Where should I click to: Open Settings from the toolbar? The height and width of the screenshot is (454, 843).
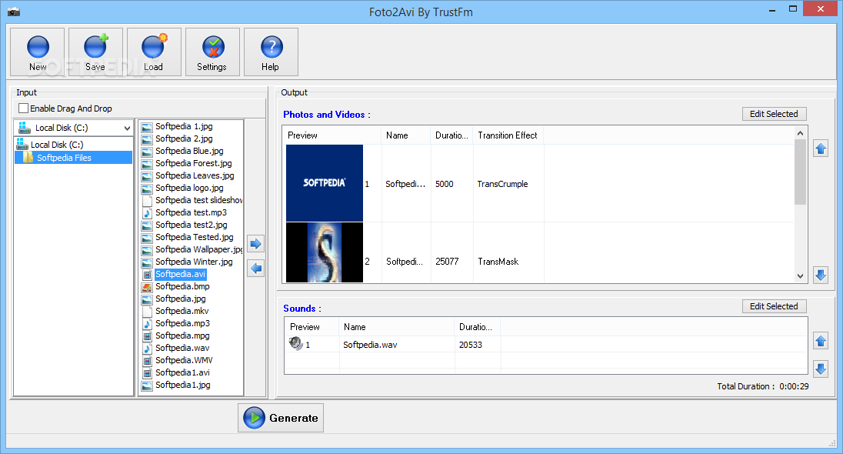(x=212, y=52)
